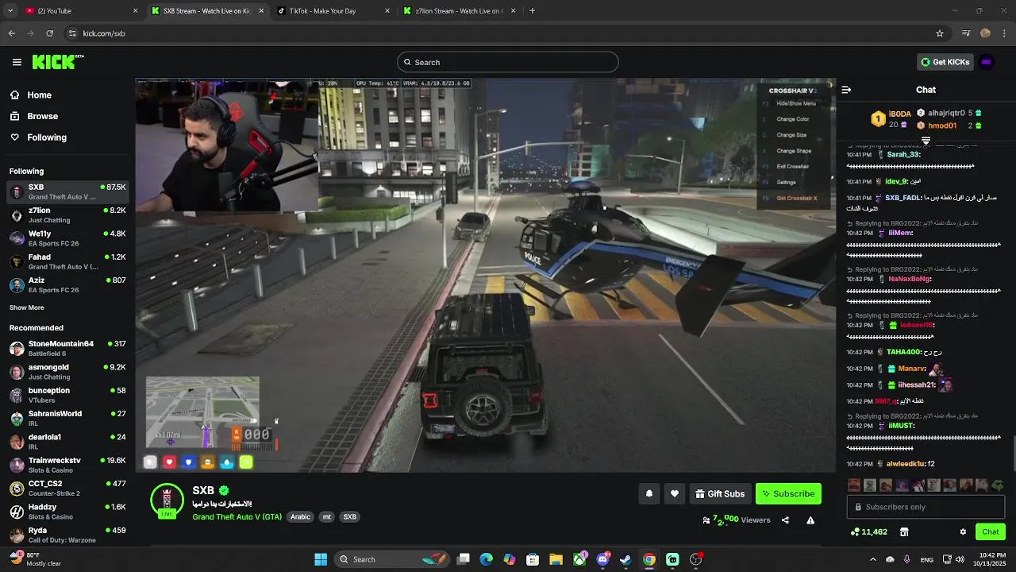This screenshot has width=1016, height=572.
Task: Open SahranisWorld recommended channel
Action: (x=67, y=418)
